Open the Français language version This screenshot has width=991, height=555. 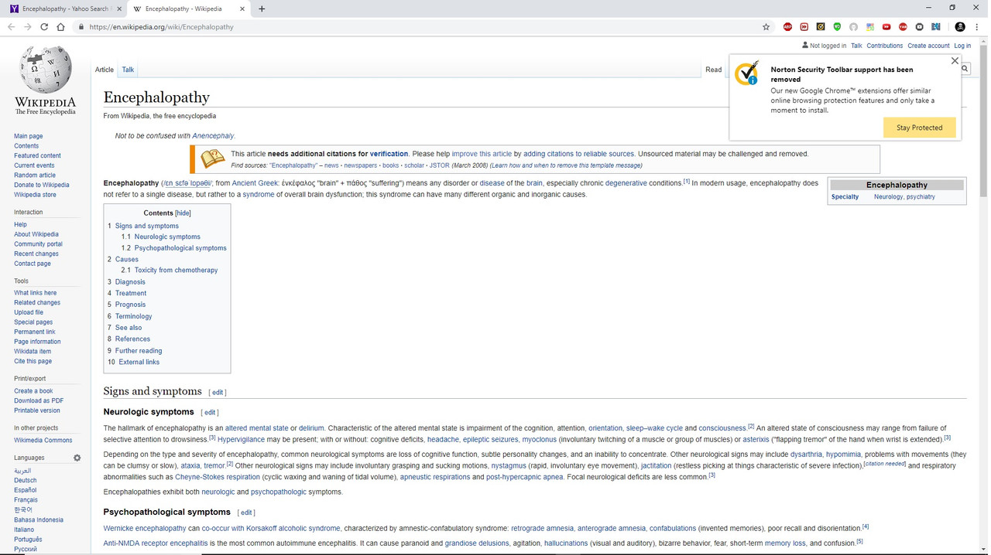point(26,500)
